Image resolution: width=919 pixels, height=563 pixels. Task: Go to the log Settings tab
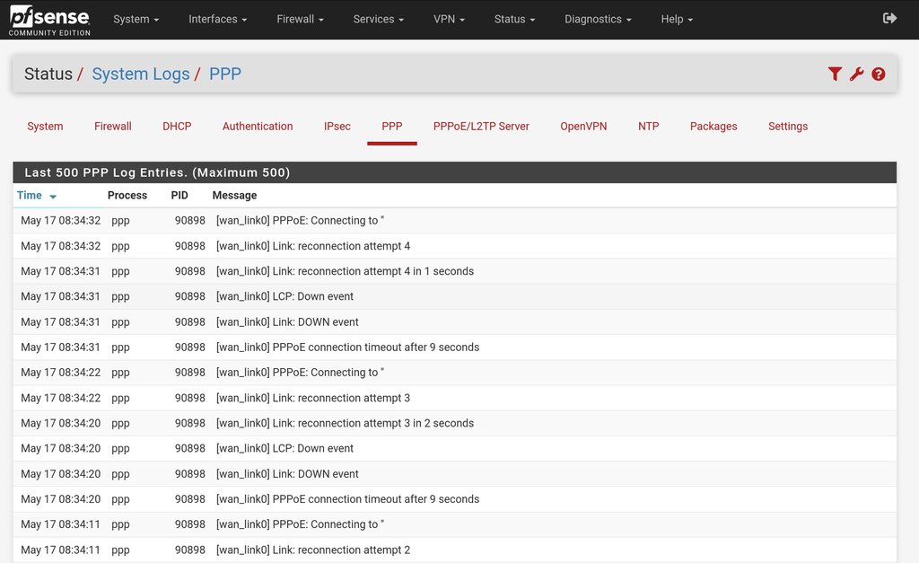pyautogui.click(x=788, y=127)
